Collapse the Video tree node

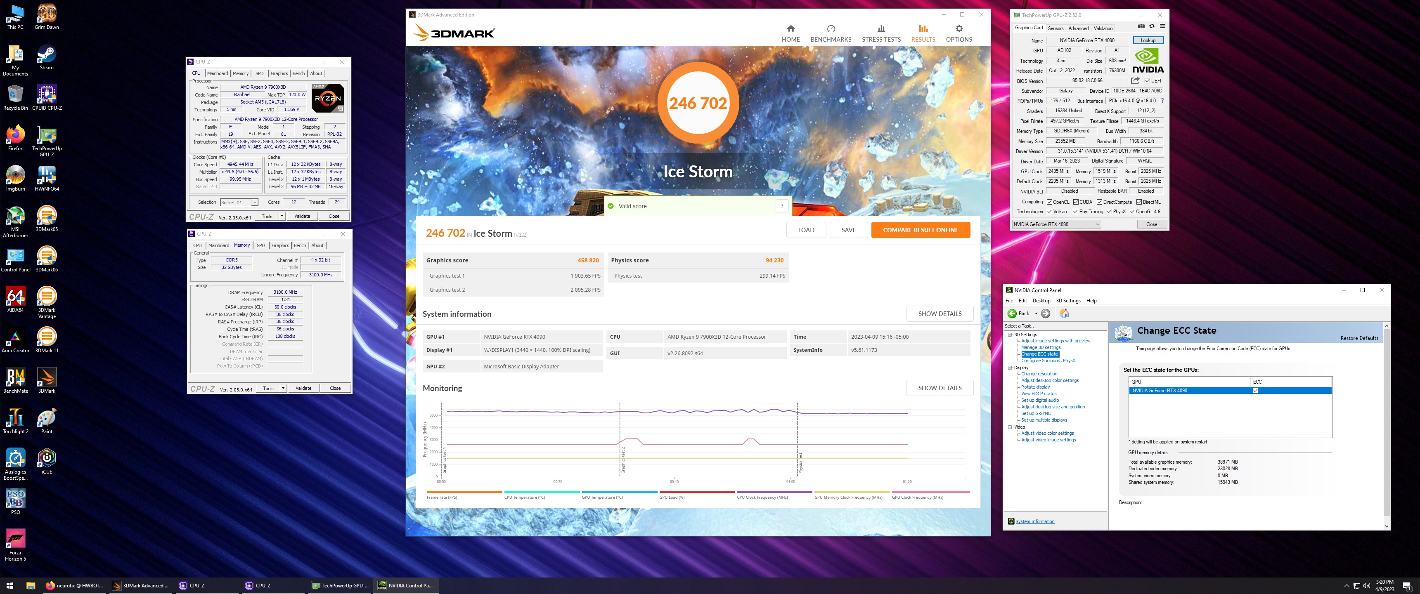point(1010,427)
